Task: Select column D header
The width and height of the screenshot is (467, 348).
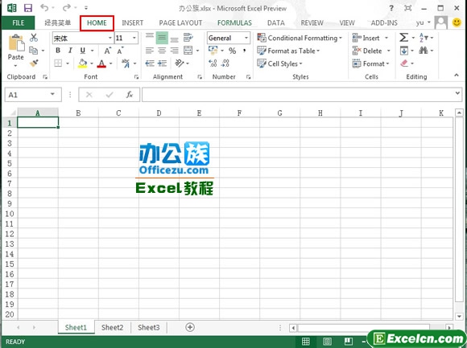Action: click(x=159, y=113)
